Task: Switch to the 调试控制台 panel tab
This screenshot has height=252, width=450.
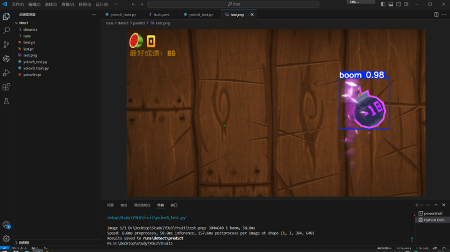Action: (142, 205)
